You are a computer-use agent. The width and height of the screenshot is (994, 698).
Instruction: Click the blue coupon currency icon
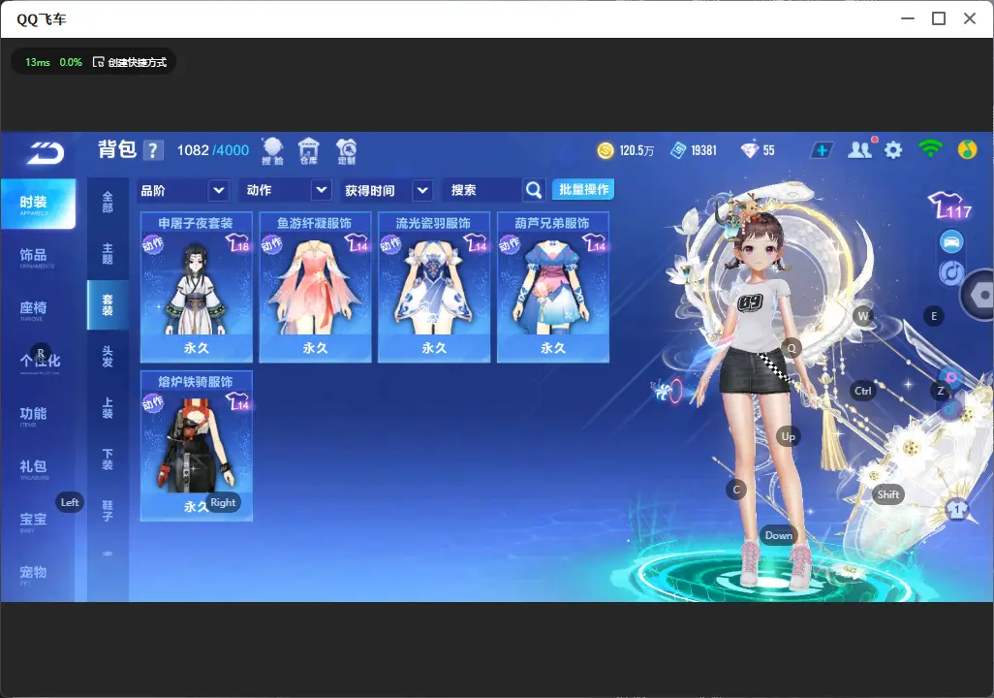678,150
